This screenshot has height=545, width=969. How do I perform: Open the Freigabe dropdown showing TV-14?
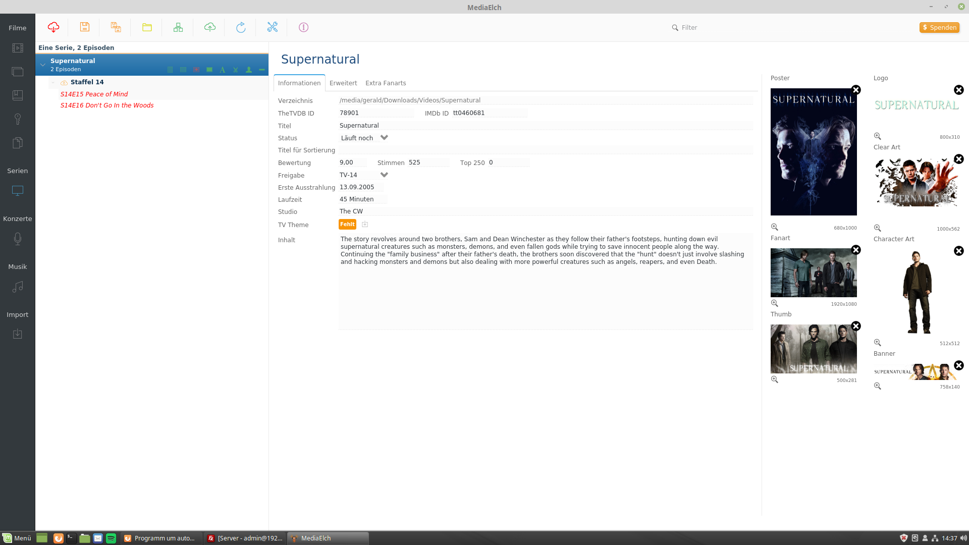(x=364, y=175)
